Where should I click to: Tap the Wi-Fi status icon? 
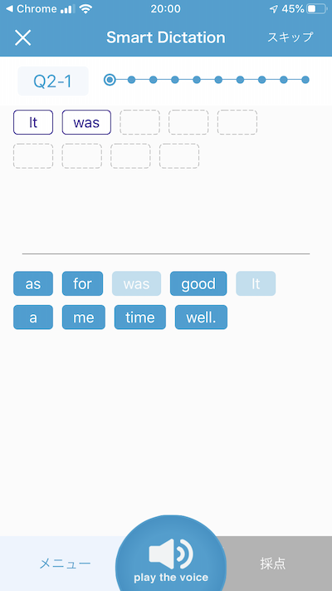(x=85, y=8)
